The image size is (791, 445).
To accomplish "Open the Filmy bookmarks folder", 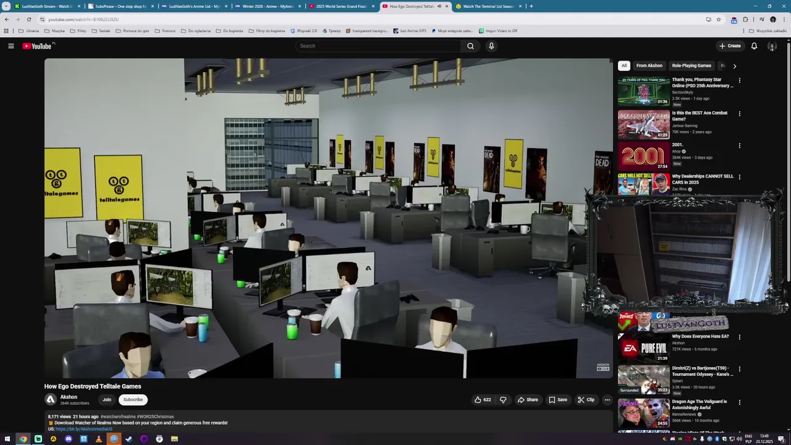I will [x=78, y=31].
